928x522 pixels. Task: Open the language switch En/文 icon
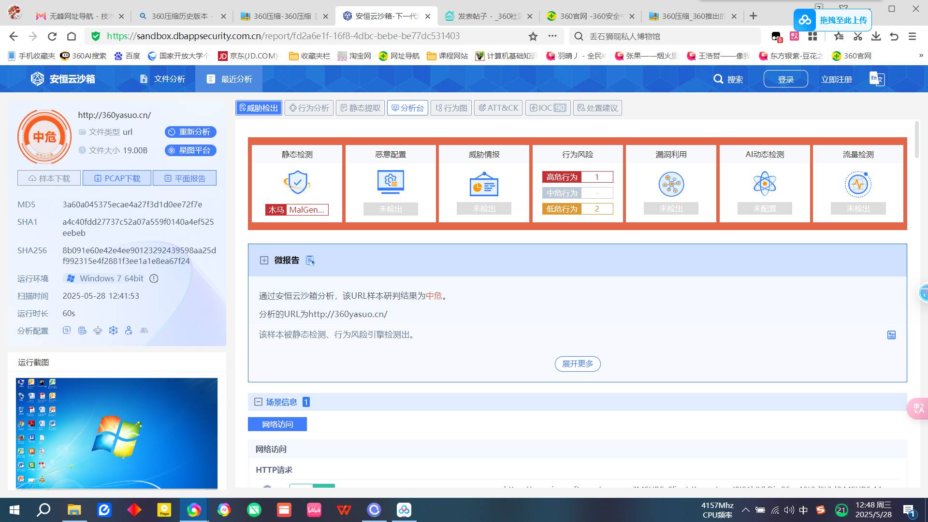(x=877, y=79)
